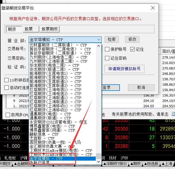Image resolution: width=175 pixels, height=169 pixels.
Task: Select 云财富期货（二席联通）- CTP
Action: pyautogui.click(x=62, y=45)
